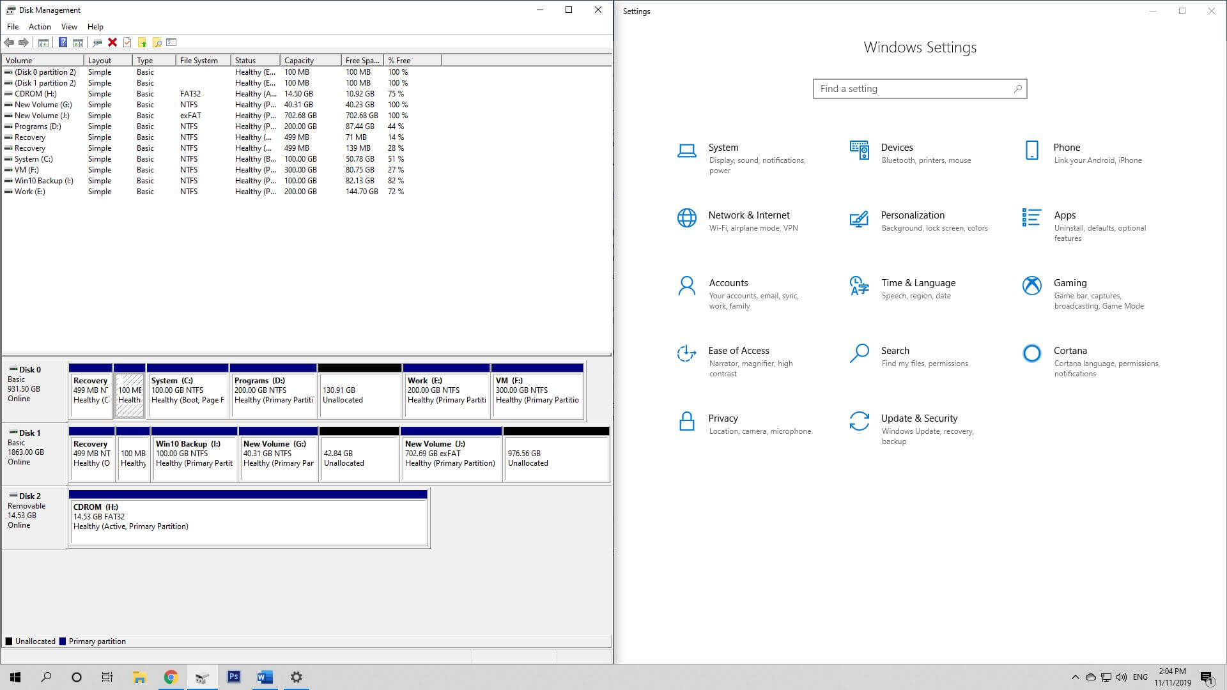Select VM (F:) partition block on Disk 0
This screenshot has width=1227, height=690.
537,391
